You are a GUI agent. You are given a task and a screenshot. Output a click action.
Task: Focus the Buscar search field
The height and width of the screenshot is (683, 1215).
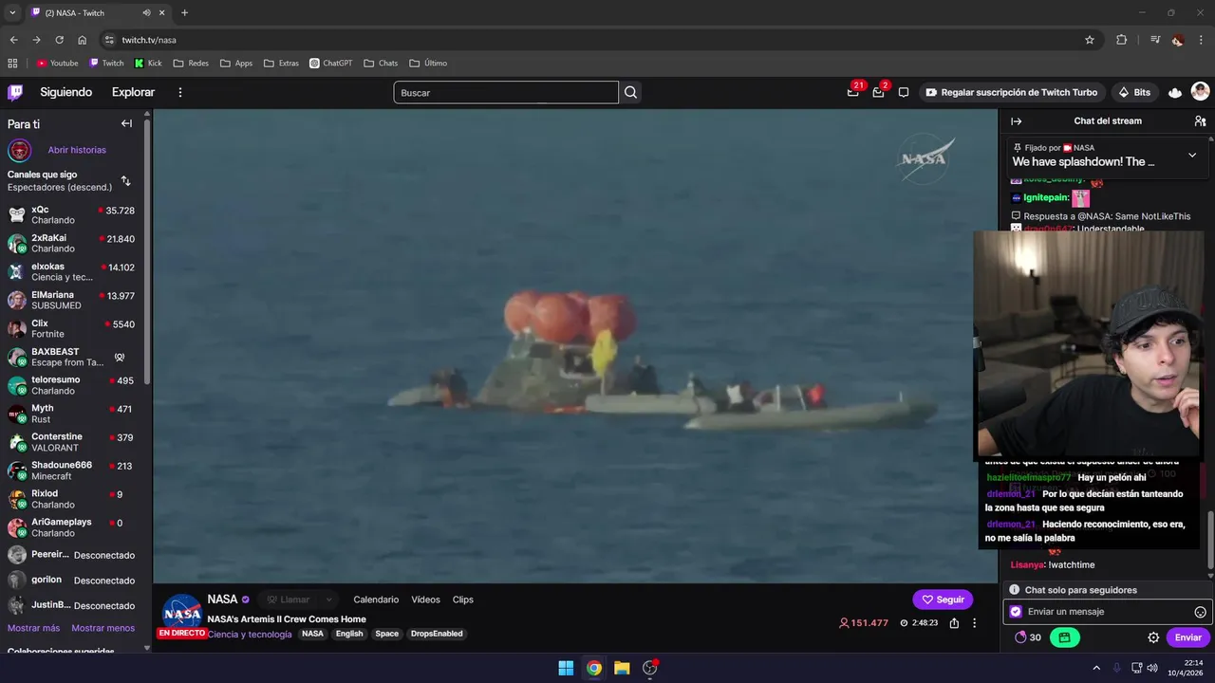[x=506, y=92]
